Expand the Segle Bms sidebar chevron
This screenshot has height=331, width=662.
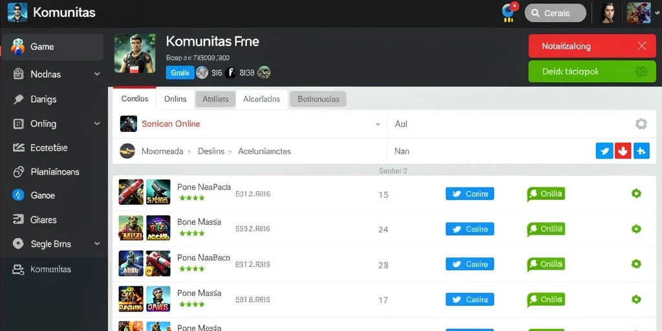97,244
